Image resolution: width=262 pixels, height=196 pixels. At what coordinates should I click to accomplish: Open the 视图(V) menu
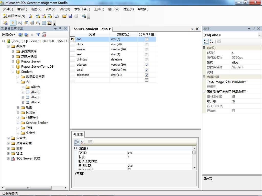[36, 9]
